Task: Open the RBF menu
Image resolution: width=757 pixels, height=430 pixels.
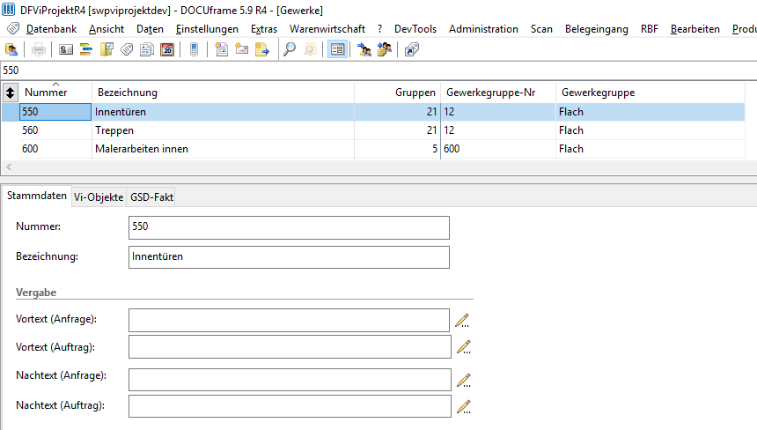Action: (x=650, y=29)
